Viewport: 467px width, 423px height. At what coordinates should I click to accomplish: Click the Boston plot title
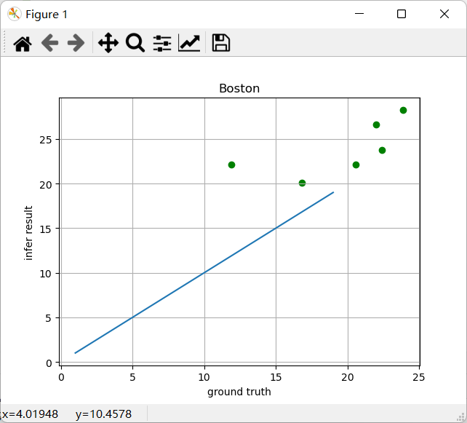pyautogui.click(x=239, y=89)
